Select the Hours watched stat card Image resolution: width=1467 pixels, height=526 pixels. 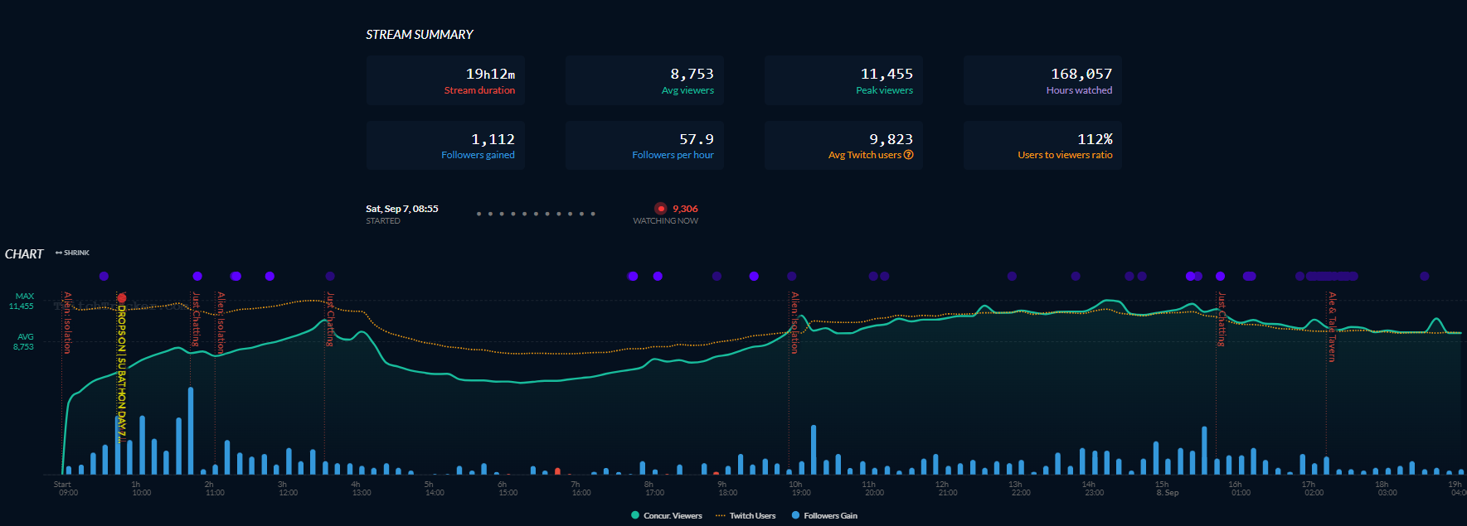coord(1042,80)
